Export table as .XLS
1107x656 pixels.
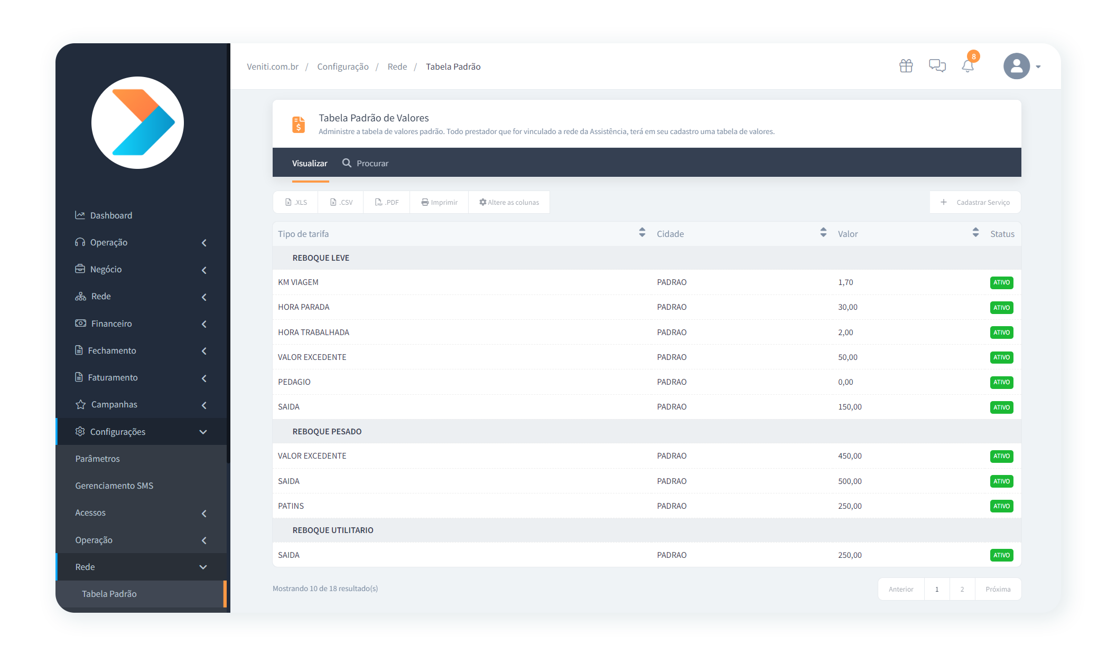(x=296, y=202)
